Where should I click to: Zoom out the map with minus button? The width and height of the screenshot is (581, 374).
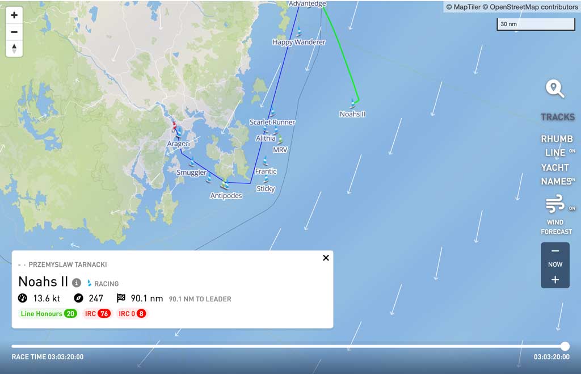[x=14, y=32]
